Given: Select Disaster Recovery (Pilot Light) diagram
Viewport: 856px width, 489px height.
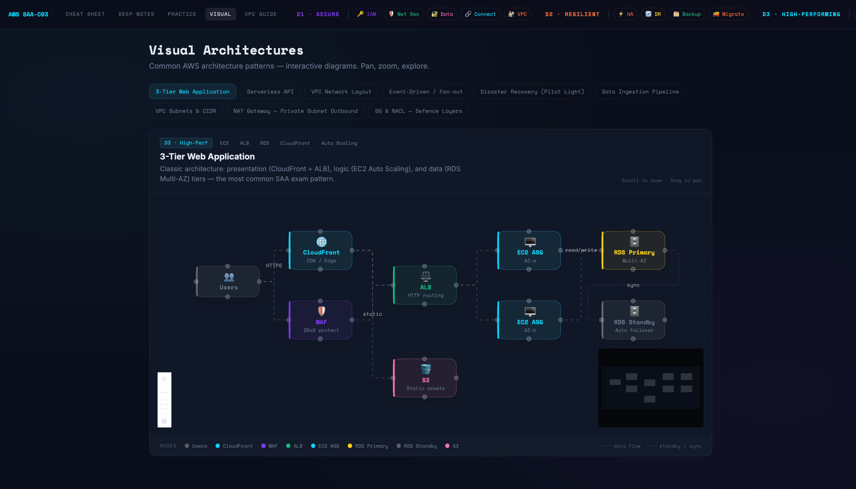Looking at the screenshot, I should click(532, 91).
